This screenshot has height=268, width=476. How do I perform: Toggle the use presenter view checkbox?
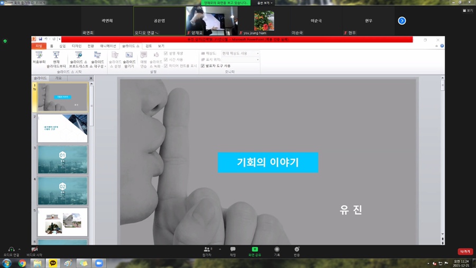[x=203, y=66]
